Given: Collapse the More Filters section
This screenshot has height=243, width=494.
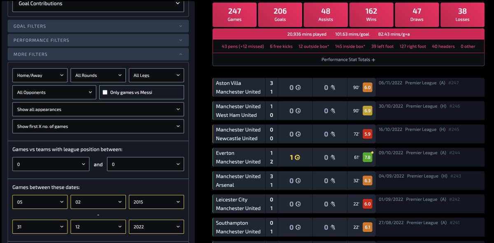Looking at the screenshot, I should 98,54.
